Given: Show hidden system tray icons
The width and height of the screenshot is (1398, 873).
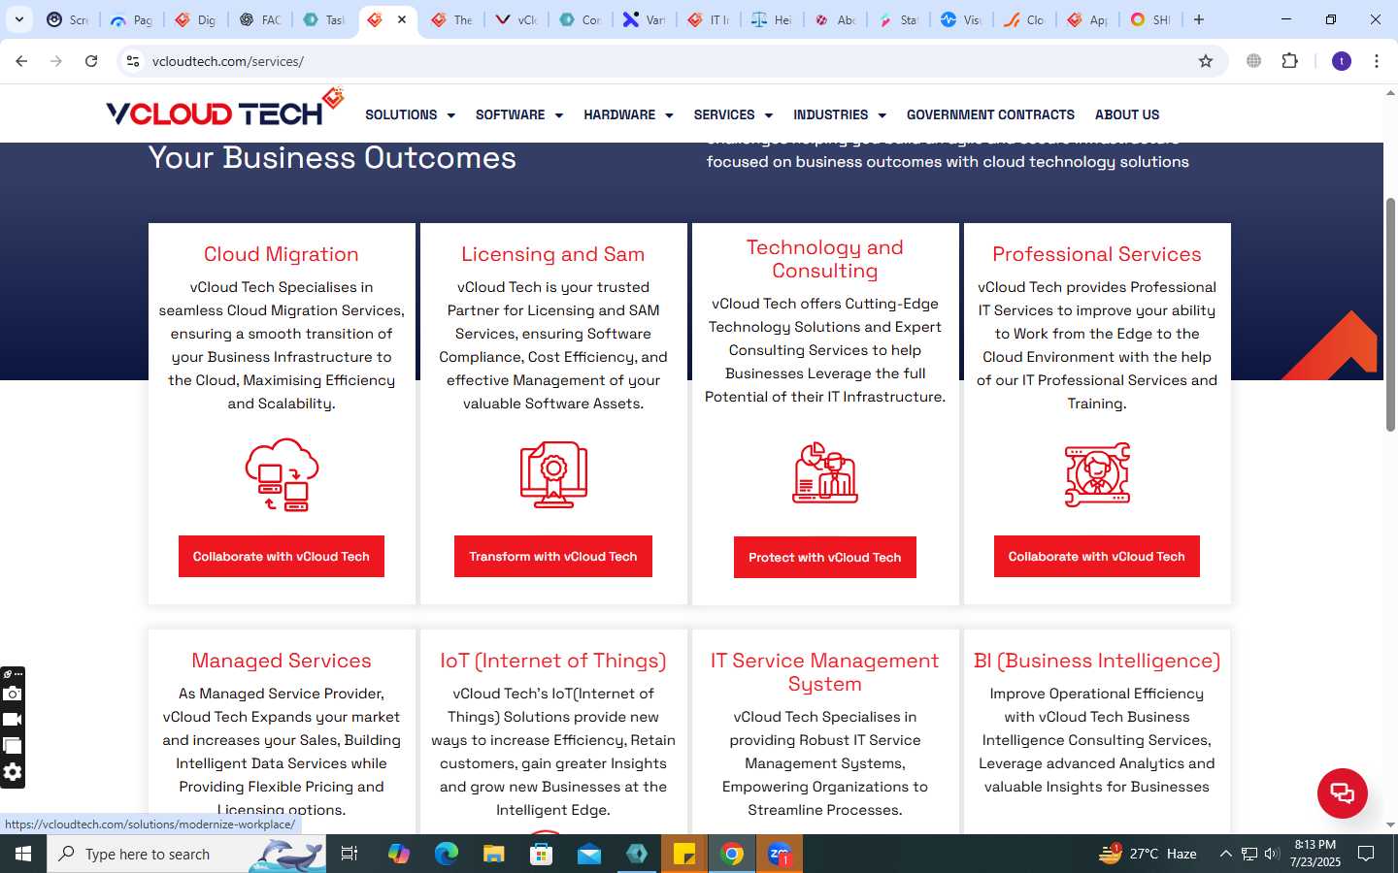Looking at the screenshot, I should pos(1225,854).
